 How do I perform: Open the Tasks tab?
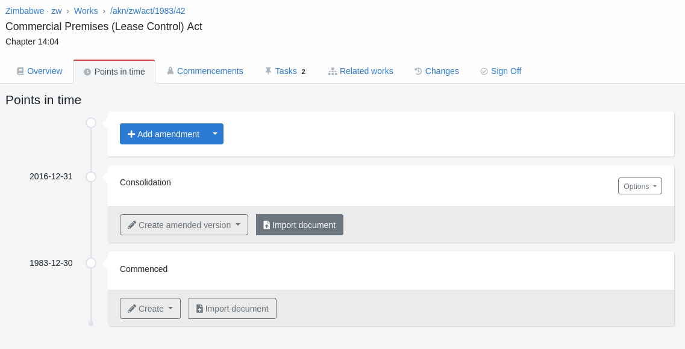[286, 71]
